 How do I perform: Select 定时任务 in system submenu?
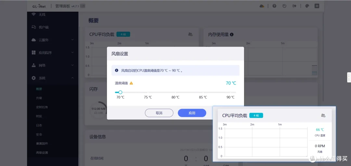[x=42, y=107]
